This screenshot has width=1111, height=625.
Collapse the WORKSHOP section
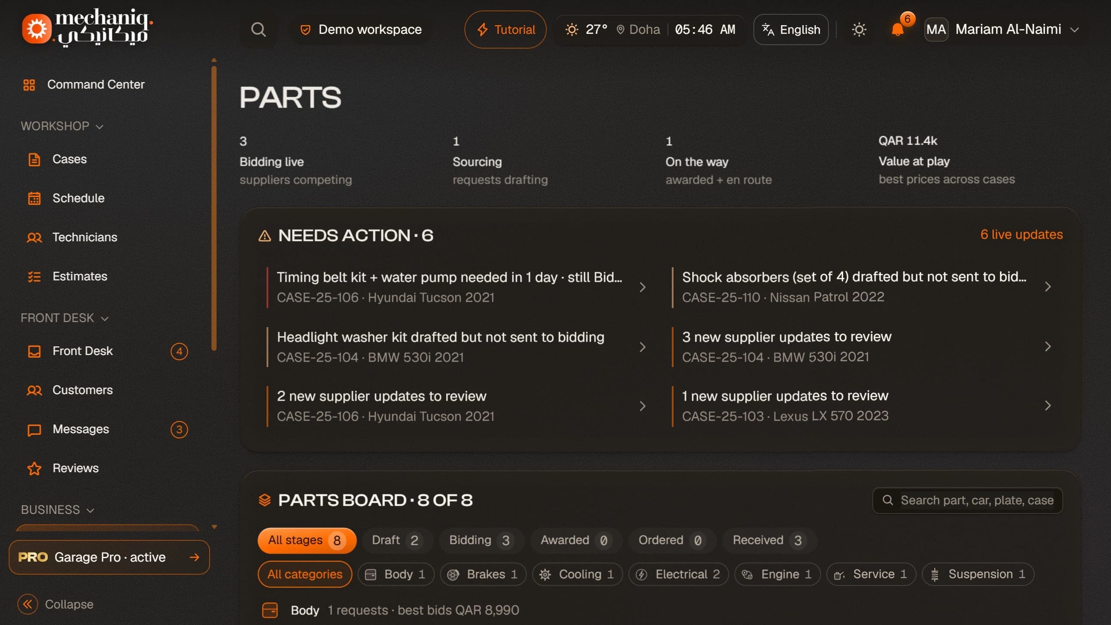point(62,126)
